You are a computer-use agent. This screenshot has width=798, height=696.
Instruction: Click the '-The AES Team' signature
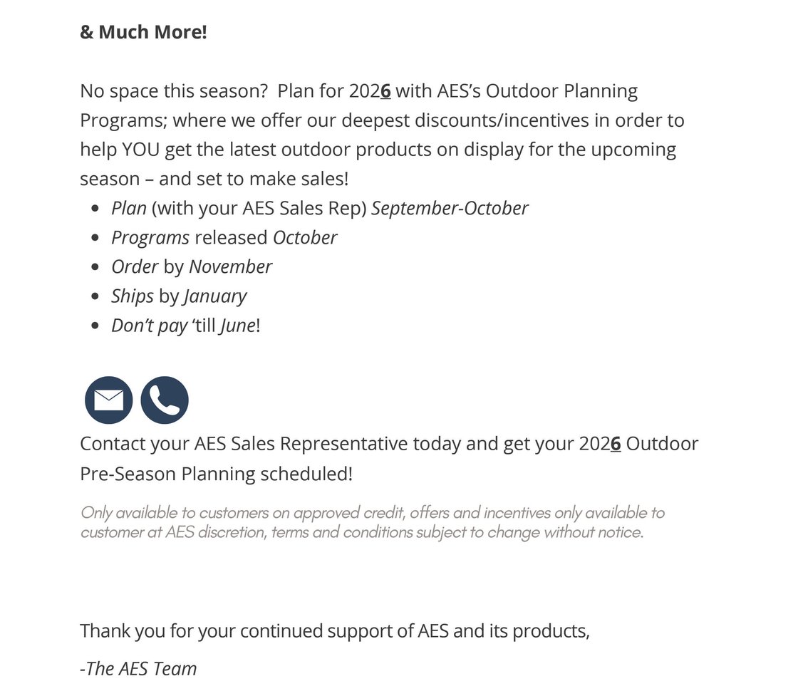138,668
